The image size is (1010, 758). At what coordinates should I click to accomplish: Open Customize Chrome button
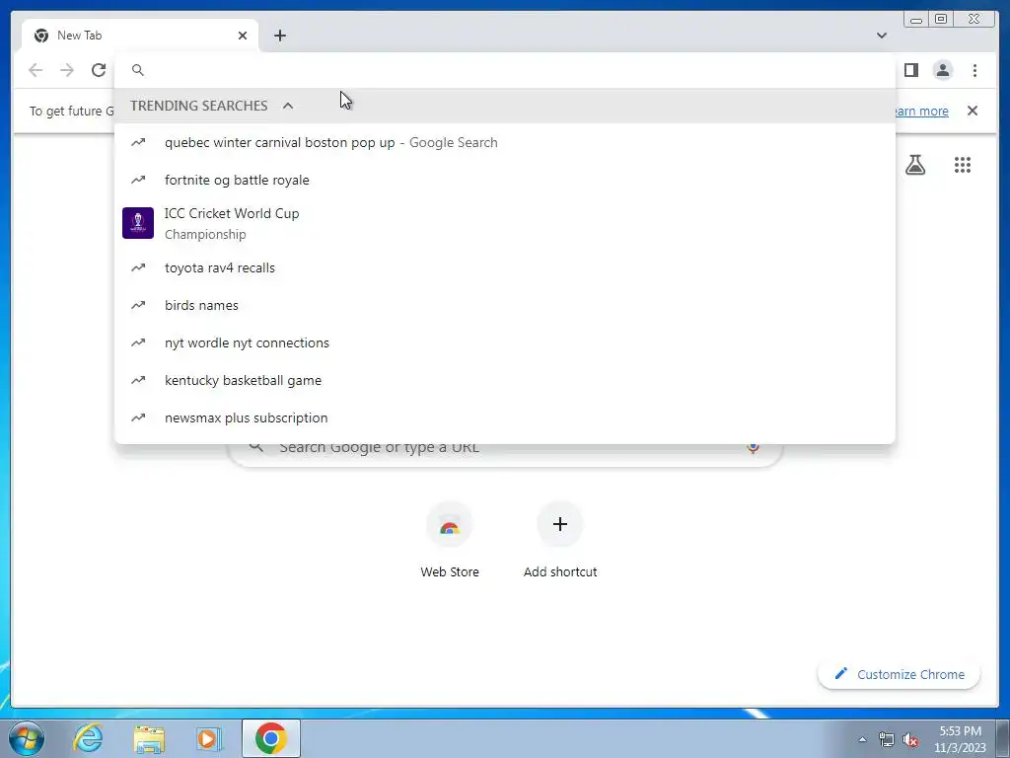click(x=900, y=674)
